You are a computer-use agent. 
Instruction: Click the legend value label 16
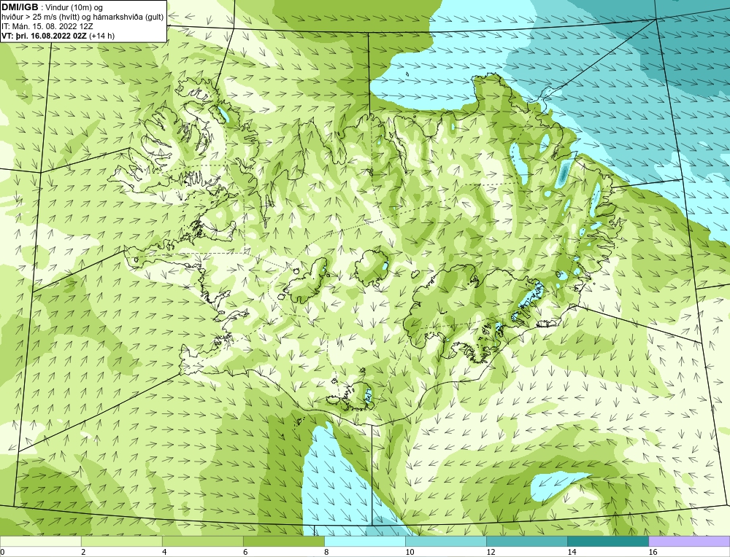coord(653,552)
